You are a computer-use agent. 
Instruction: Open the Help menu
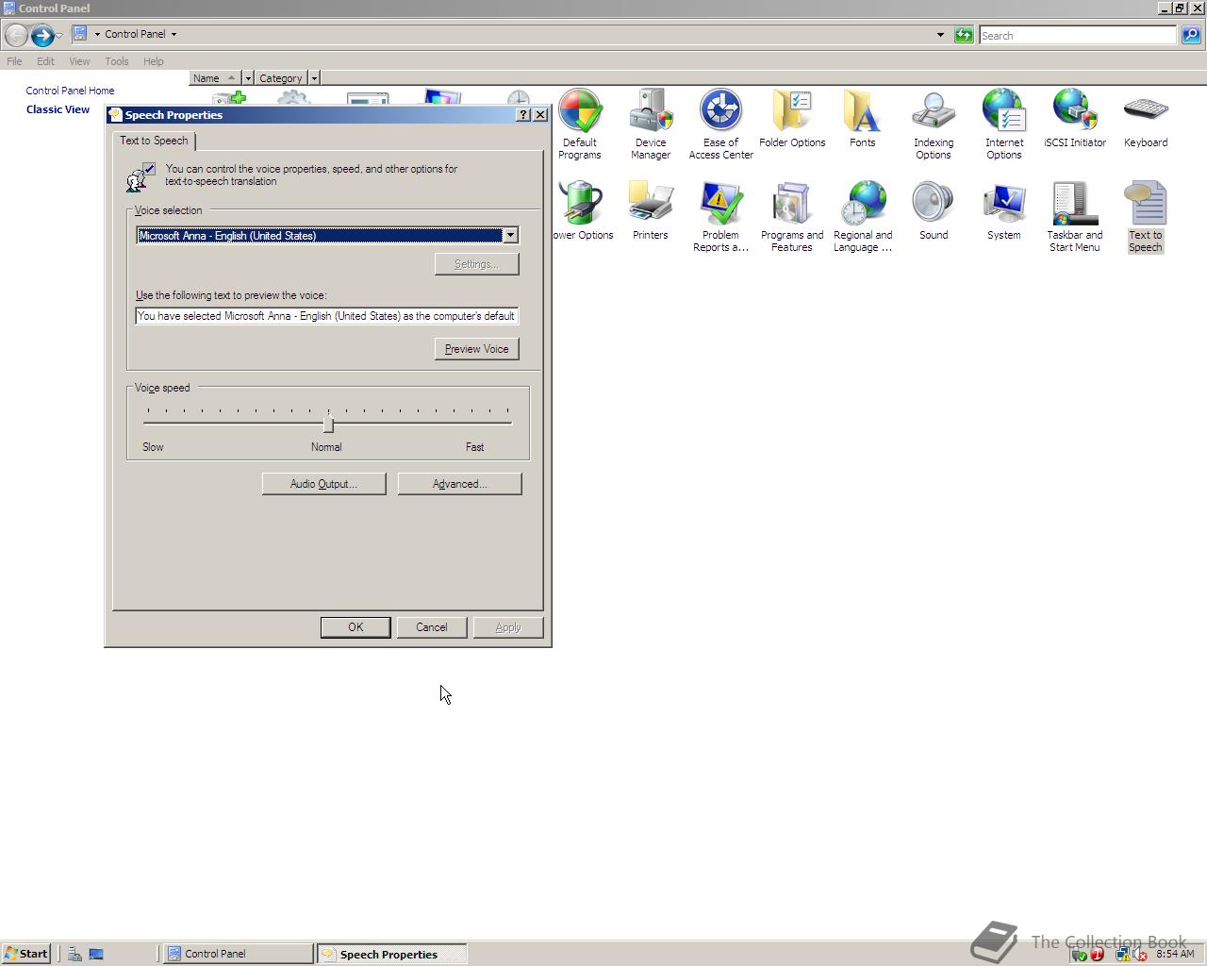point(154,61)
